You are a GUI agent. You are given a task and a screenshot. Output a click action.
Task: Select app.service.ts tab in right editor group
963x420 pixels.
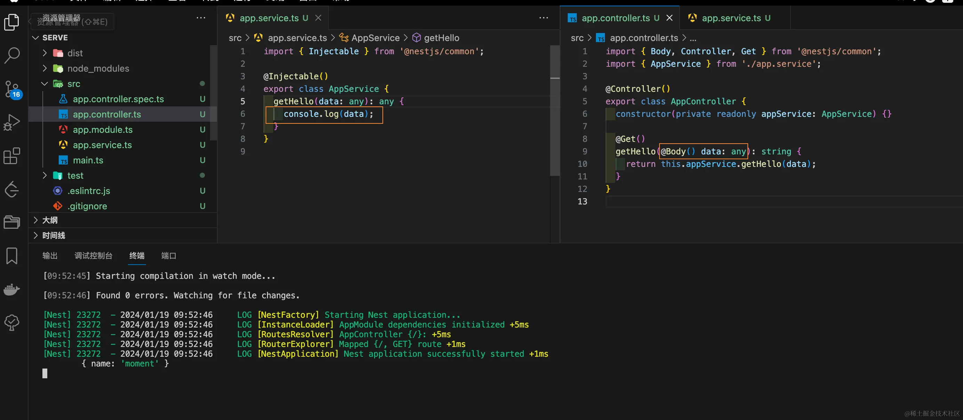point(731,18)
